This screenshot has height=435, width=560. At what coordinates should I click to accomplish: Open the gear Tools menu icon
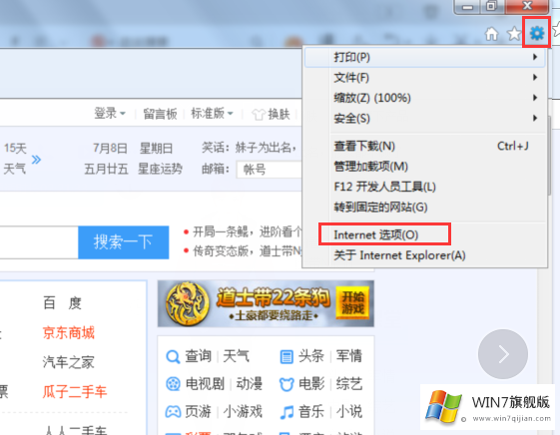(x=537, y=33)
